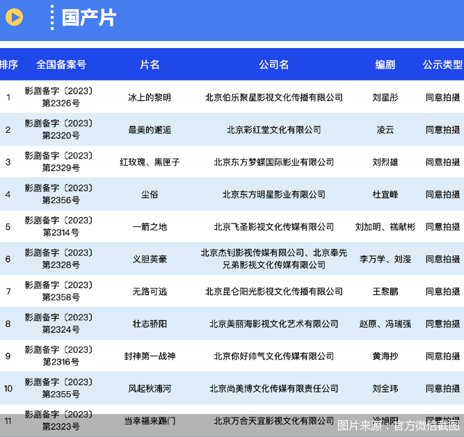This screenshot has height=437, width=464.
Task: Click screenwriter 凌云
Action: tap(385, 129)
